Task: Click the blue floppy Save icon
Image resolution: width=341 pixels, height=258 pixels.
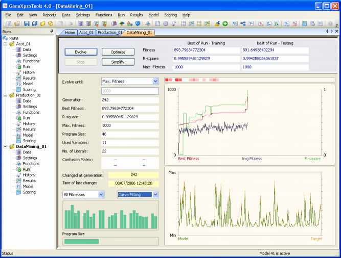Action: point(27,23)
